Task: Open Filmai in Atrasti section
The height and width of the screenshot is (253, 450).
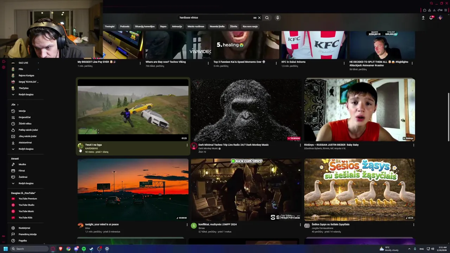Action: coord(21,171)
